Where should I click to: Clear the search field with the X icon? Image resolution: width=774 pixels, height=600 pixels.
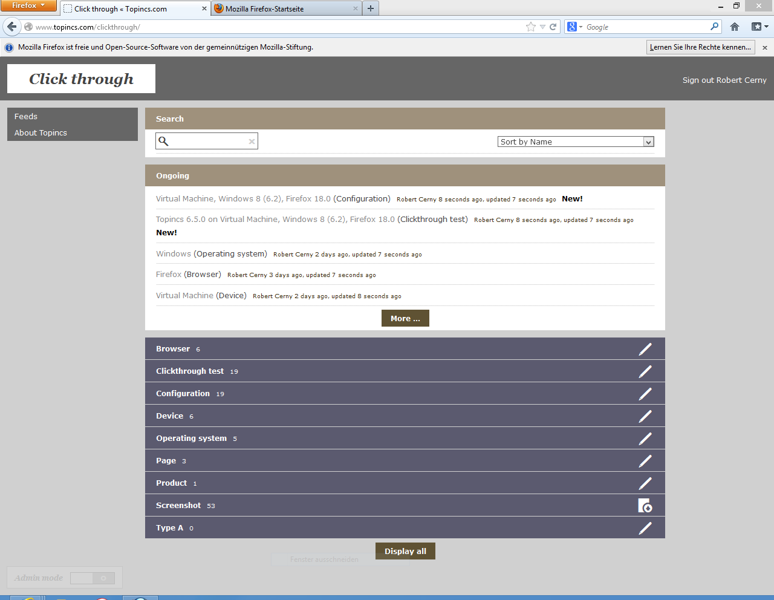pyautogui.click(x=252, y=142)
